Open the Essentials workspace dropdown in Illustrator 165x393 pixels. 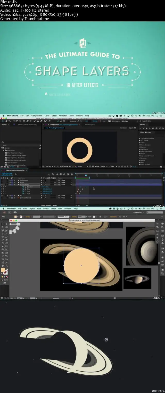139,212
